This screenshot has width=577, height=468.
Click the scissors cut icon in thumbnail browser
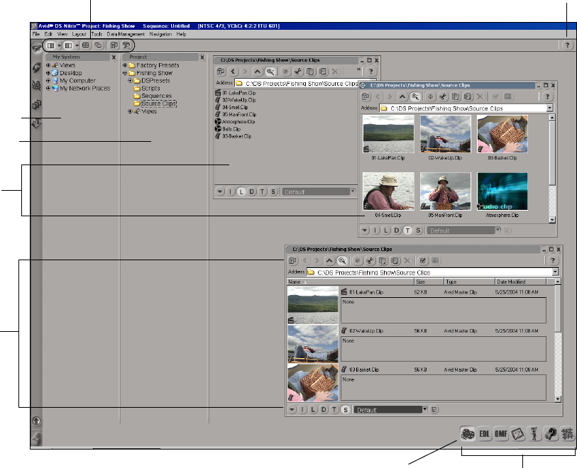point(441,96)
